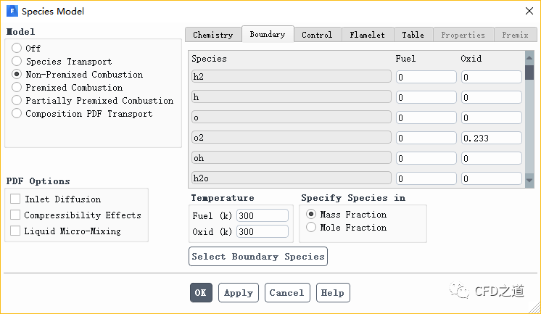
Task: Turn the species model Off
Action: (17, 49)
